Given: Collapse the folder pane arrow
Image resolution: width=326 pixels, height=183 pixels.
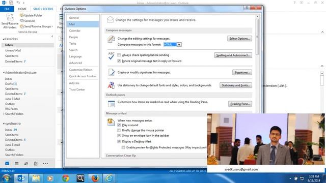Looking at the screenshot, I should (x=52, y=36).
